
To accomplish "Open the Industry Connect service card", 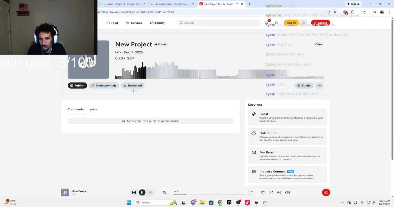I will [287, 175].
